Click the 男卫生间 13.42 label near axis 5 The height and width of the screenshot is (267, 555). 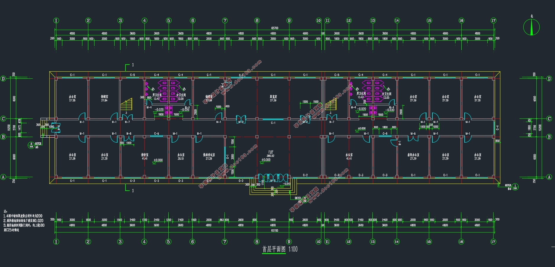coord(157,97)
